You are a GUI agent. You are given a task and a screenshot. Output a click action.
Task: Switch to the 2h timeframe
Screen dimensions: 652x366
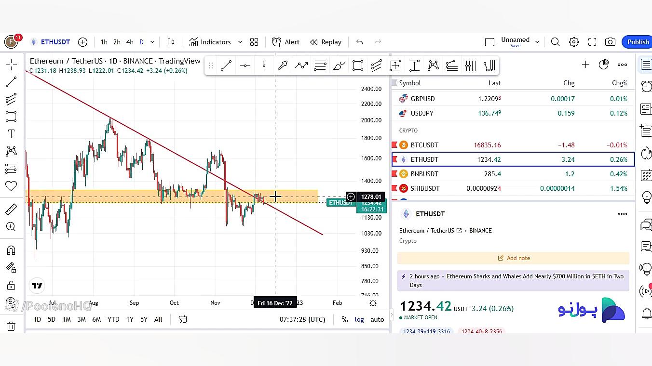(x=117, y=42)
